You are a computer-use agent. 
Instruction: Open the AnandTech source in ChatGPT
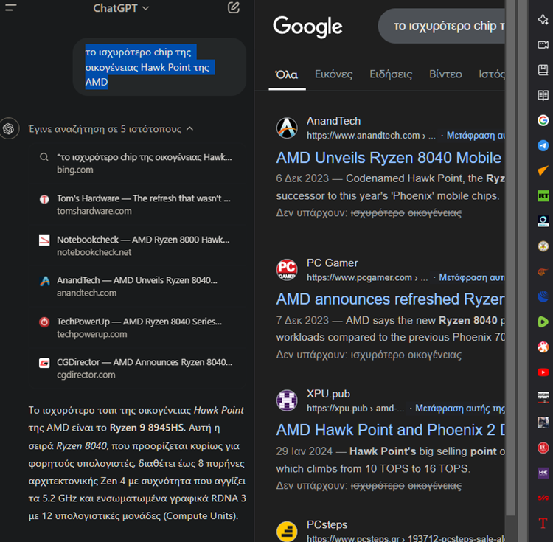138,286
